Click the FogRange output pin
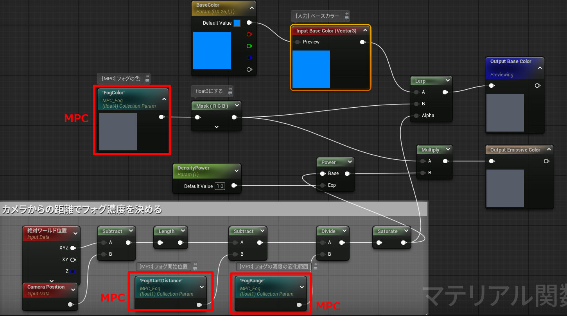The image size is (567, 316). click(x=300, y=305)
